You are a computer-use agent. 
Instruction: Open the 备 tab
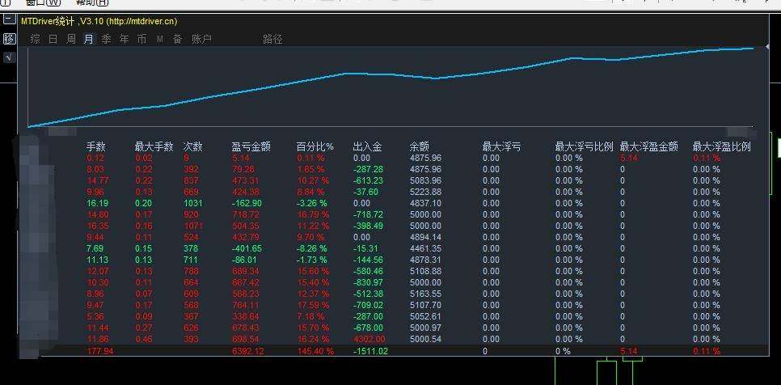(x=177, y=39)
